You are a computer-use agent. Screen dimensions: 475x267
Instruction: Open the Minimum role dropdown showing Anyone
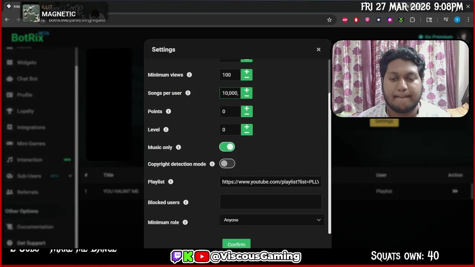(x=272, y=220)
